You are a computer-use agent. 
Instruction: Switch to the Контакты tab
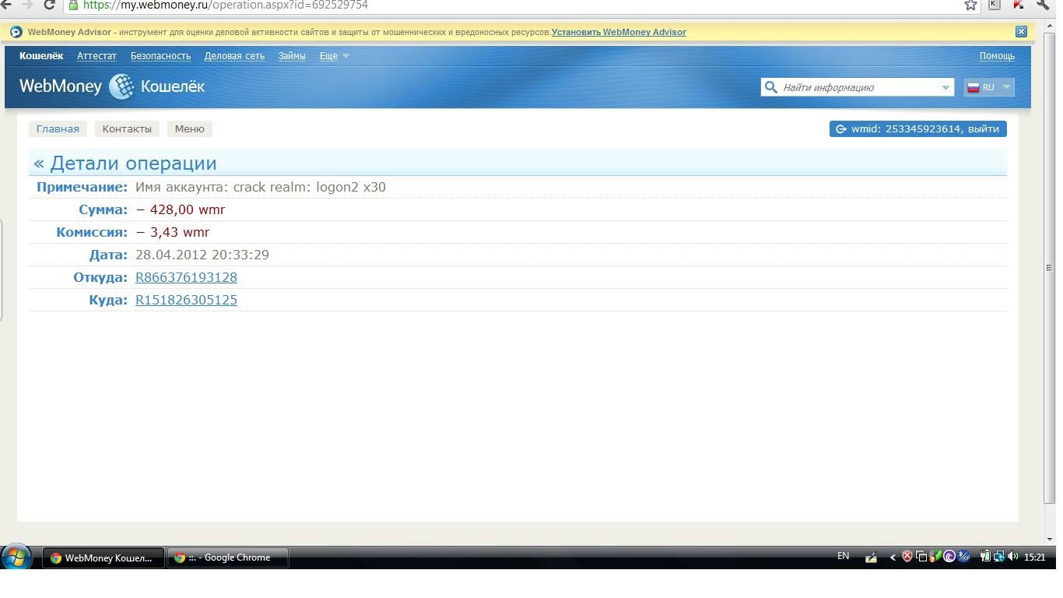tap(127, 129)
